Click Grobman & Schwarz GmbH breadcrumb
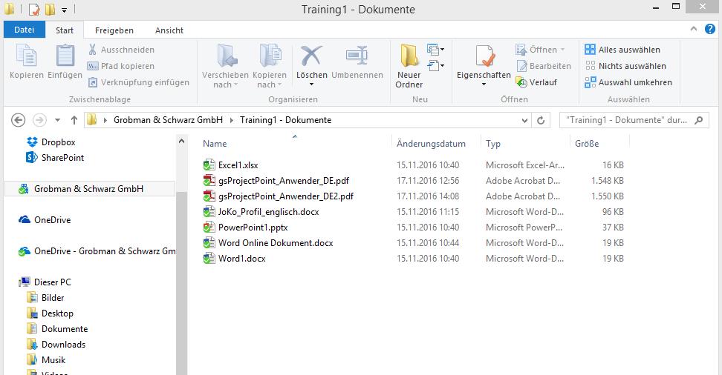 tap(168, 120)
